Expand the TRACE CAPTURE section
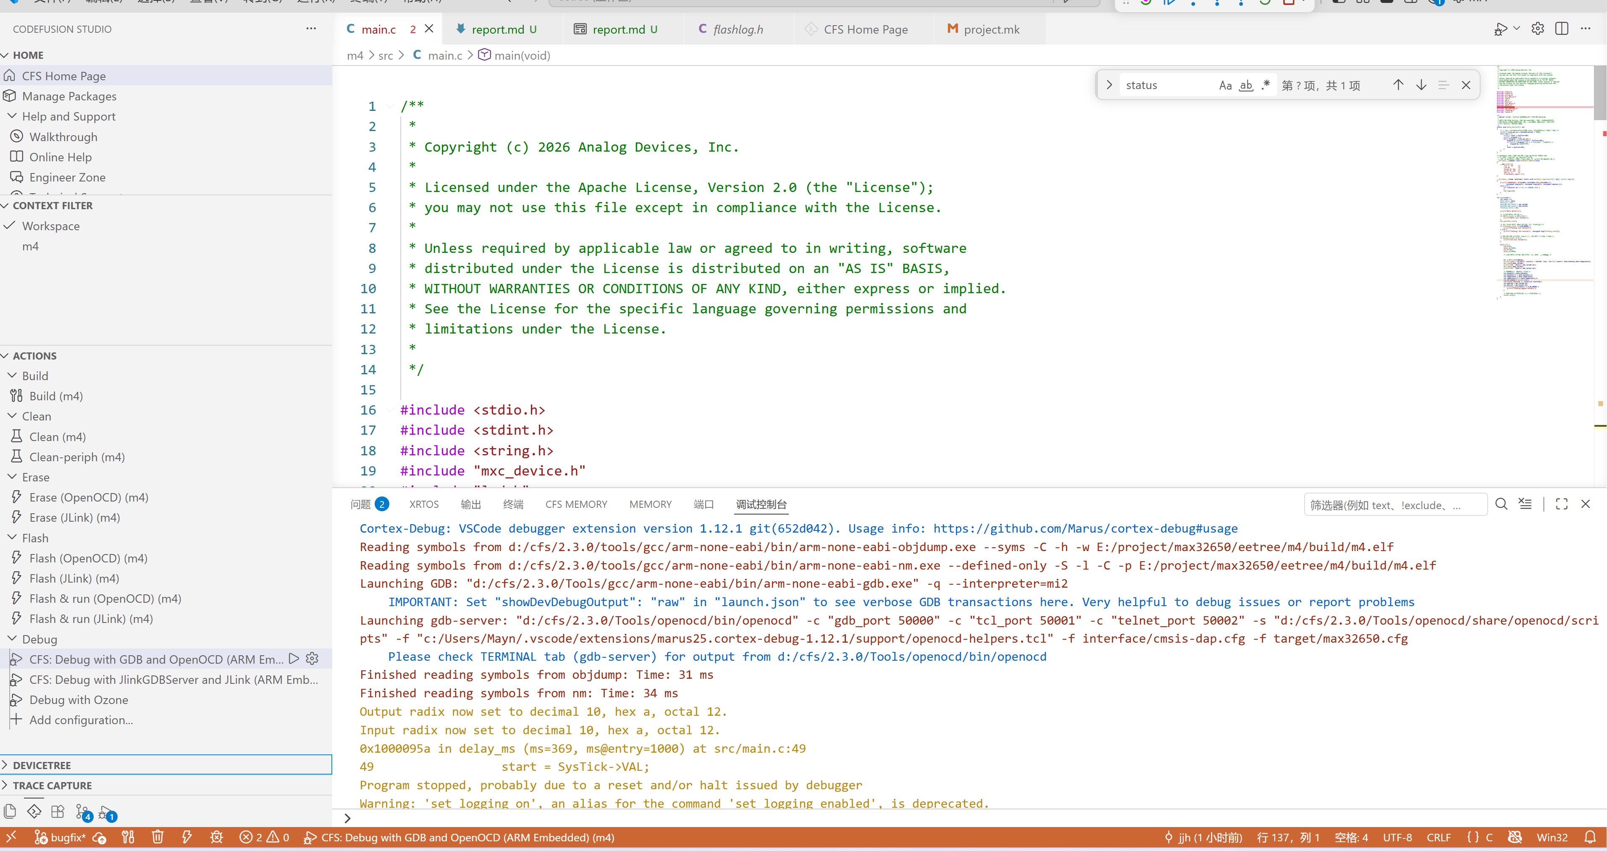This screenshot has width=1607, height=851. [165, 785]
